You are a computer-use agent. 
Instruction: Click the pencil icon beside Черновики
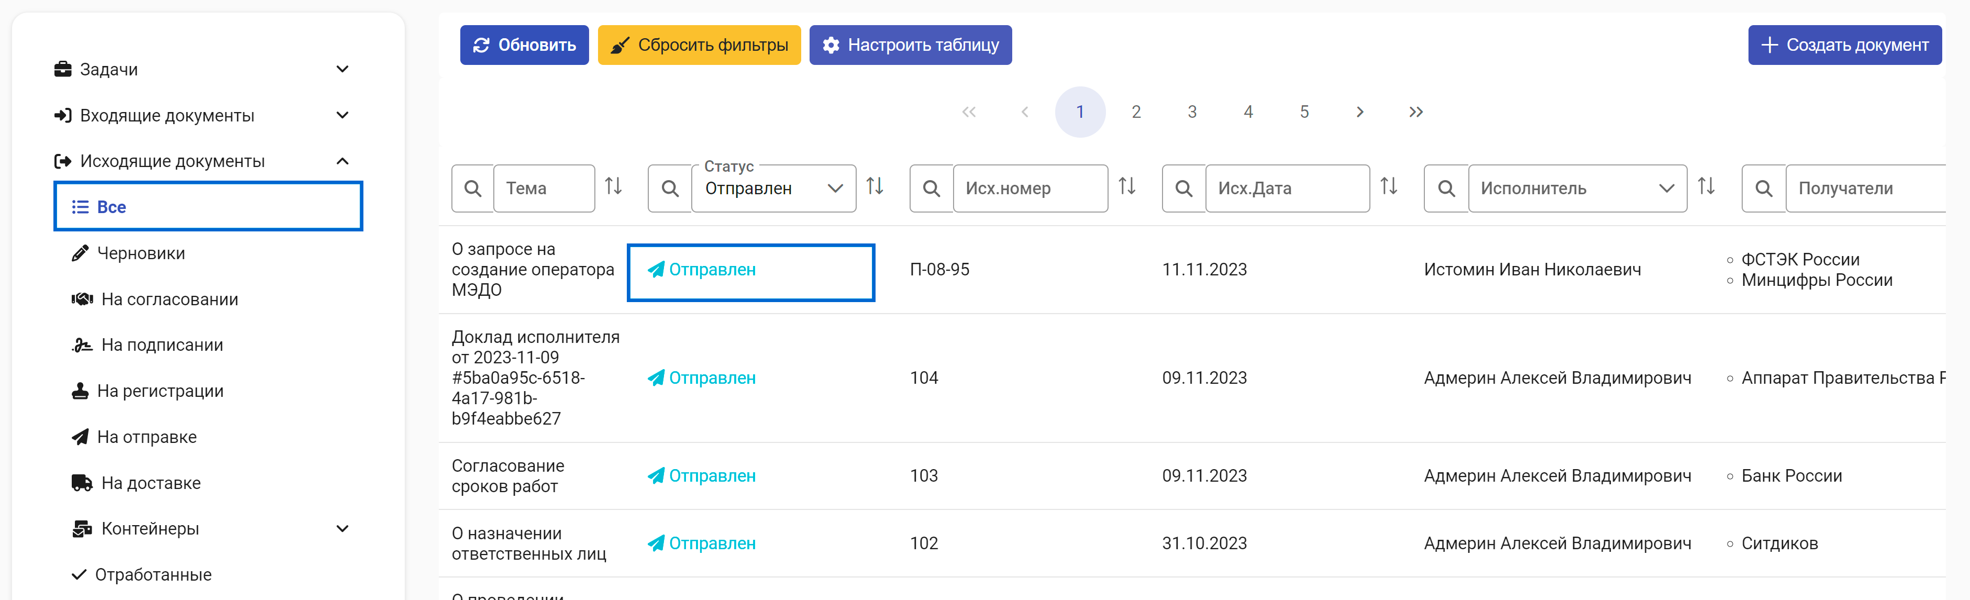(80, 253)
